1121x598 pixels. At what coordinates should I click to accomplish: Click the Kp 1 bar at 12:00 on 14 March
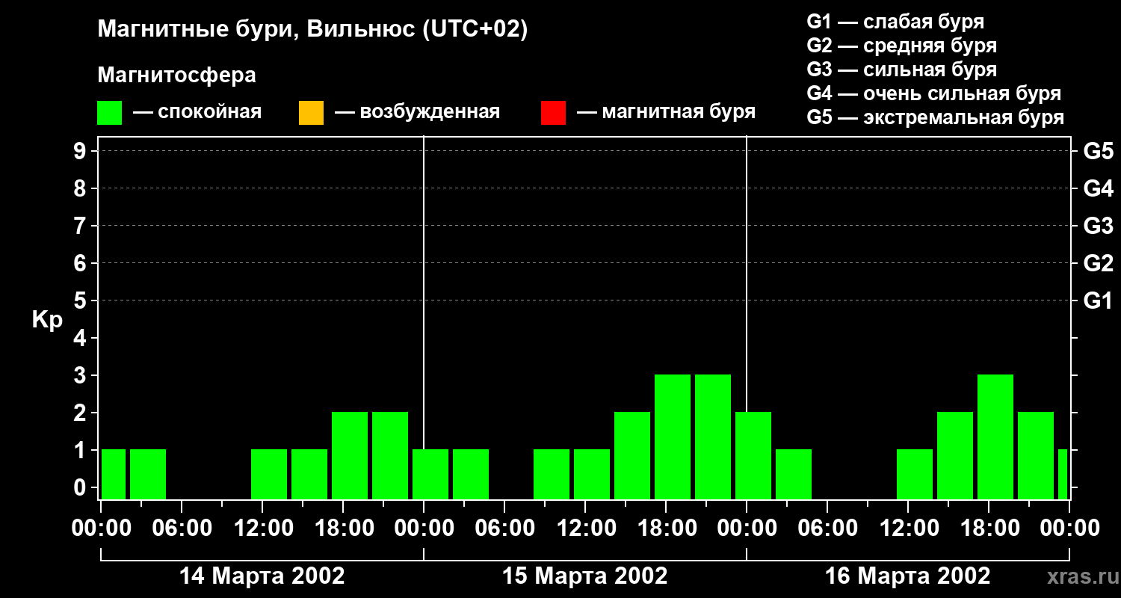pos(269,474)
